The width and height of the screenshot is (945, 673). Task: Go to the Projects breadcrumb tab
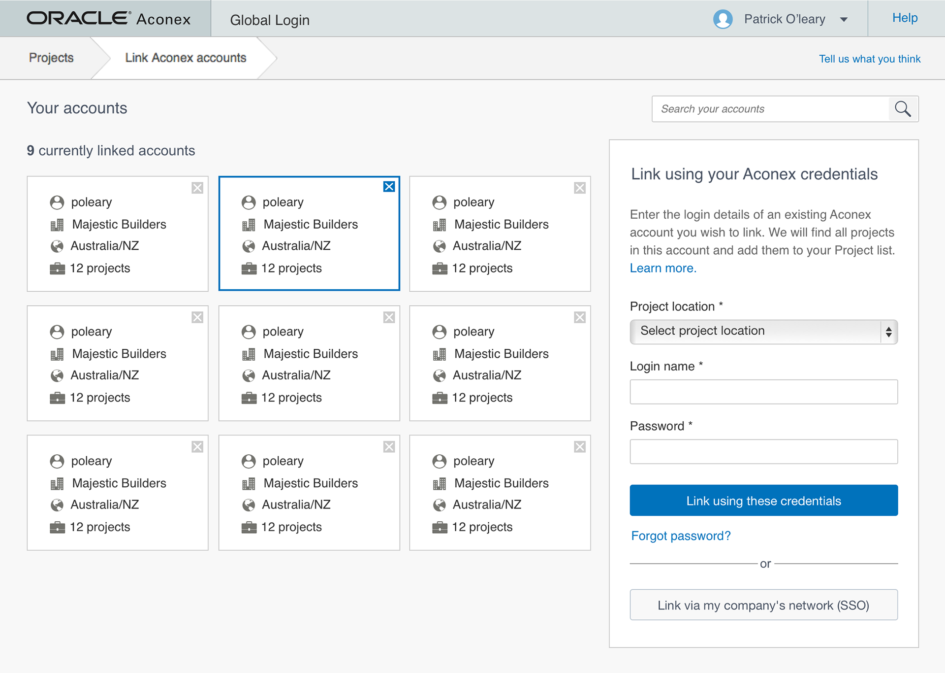51,58
